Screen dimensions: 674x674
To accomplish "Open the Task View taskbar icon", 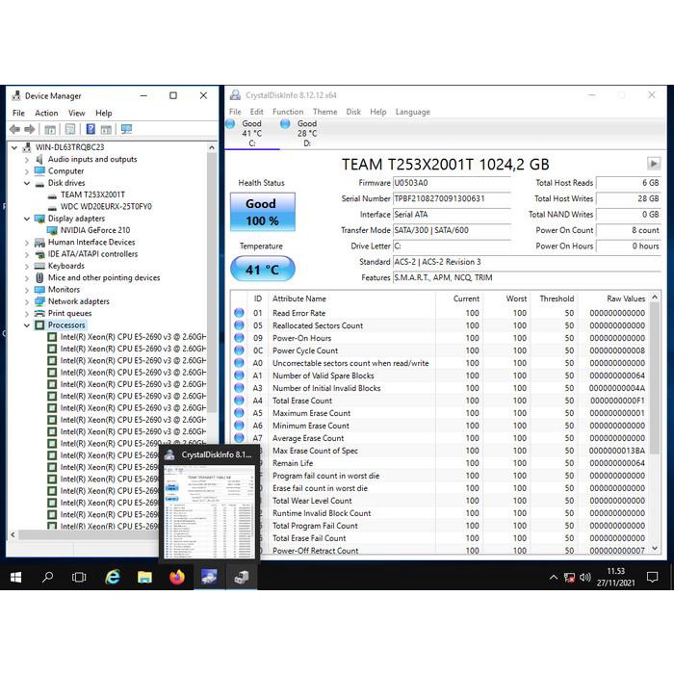I will 79,578.
